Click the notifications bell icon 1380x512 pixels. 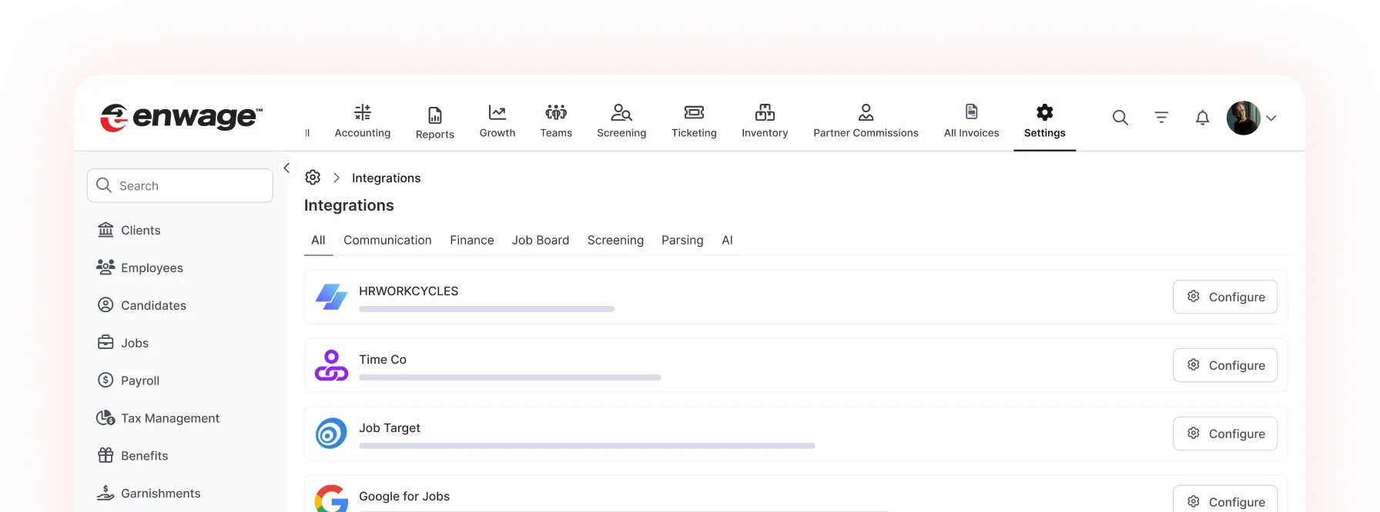1202,118
